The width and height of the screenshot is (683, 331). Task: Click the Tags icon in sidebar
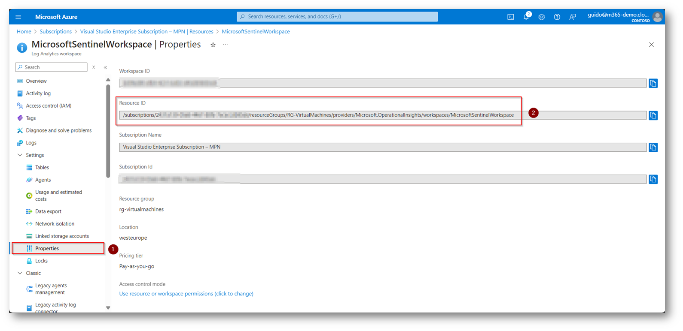click(x=20, y=118)
